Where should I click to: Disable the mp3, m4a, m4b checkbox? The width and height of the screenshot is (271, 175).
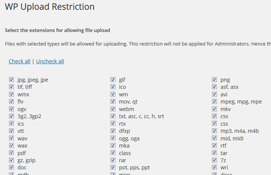point(214,131)
